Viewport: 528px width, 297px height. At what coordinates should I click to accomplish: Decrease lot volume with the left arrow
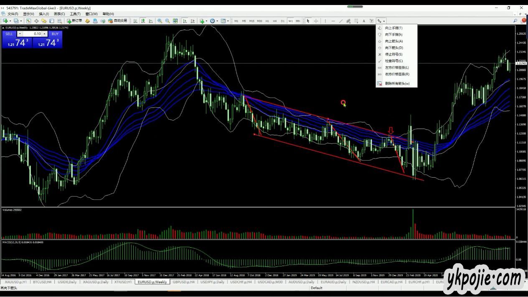click(20, 34)
